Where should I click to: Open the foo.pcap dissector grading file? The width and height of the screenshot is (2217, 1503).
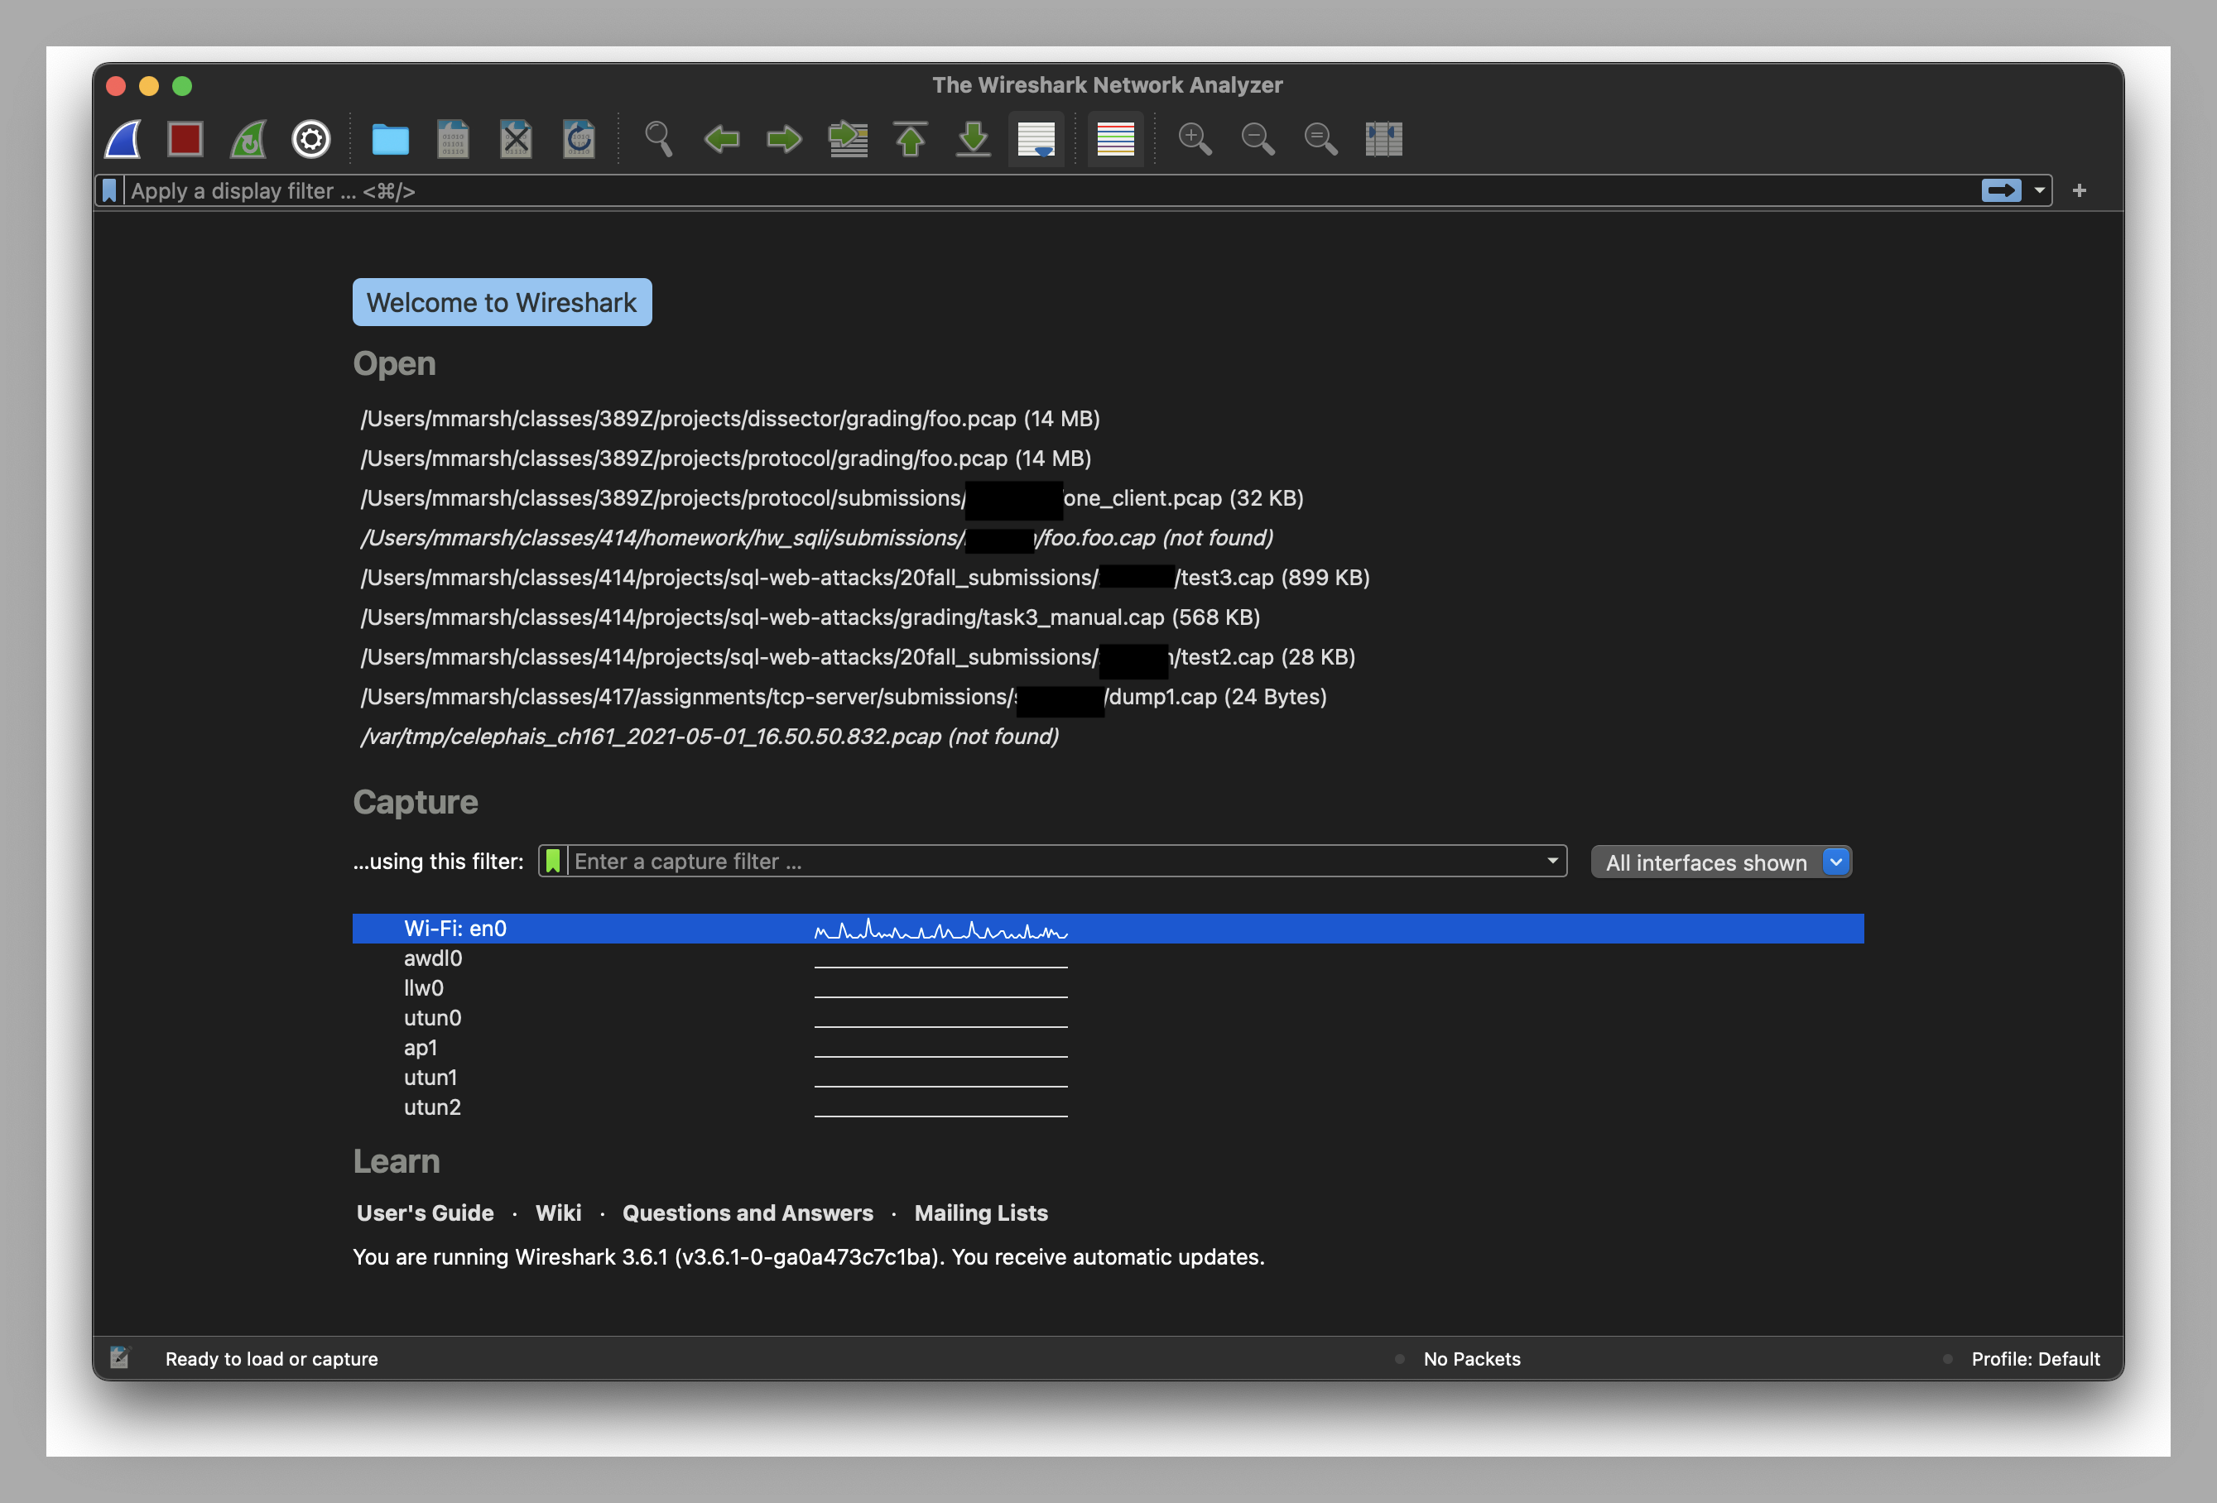[x=726, y=418]
